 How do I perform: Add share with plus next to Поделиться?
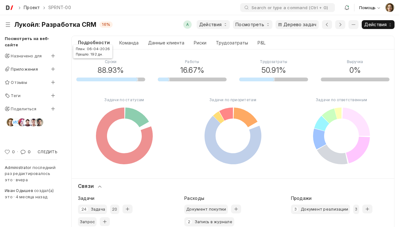[53, 109]
